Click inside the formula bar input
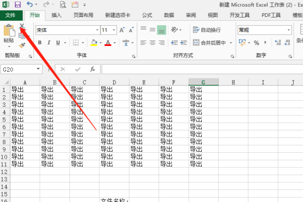The height and width of the screenshot is (202, 303). click(x=202, y=69)
